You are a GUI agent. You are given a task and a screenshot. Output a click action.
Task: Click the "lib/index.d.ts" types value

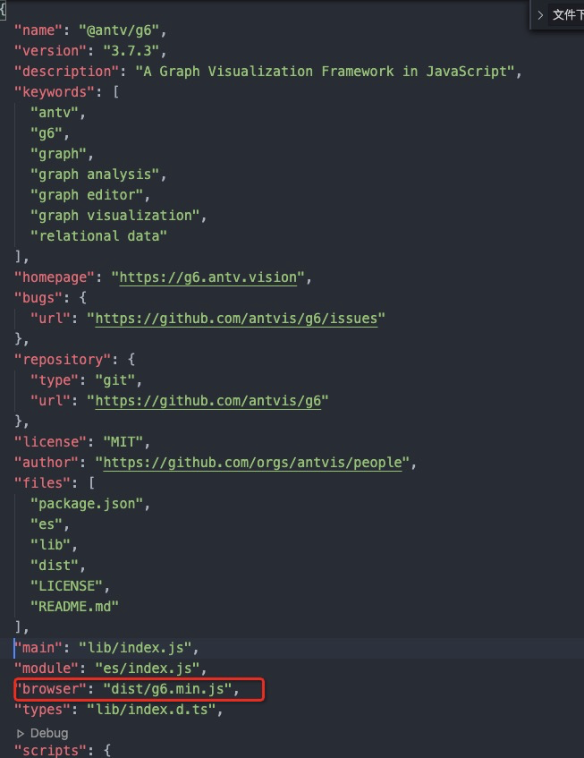[x=152, y=710]
